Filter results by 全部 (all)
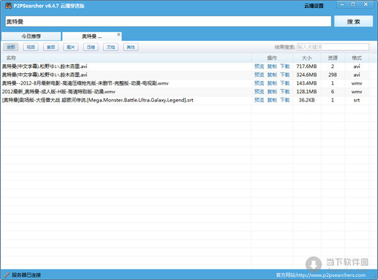The image size is (378, 280). point(11,47)
